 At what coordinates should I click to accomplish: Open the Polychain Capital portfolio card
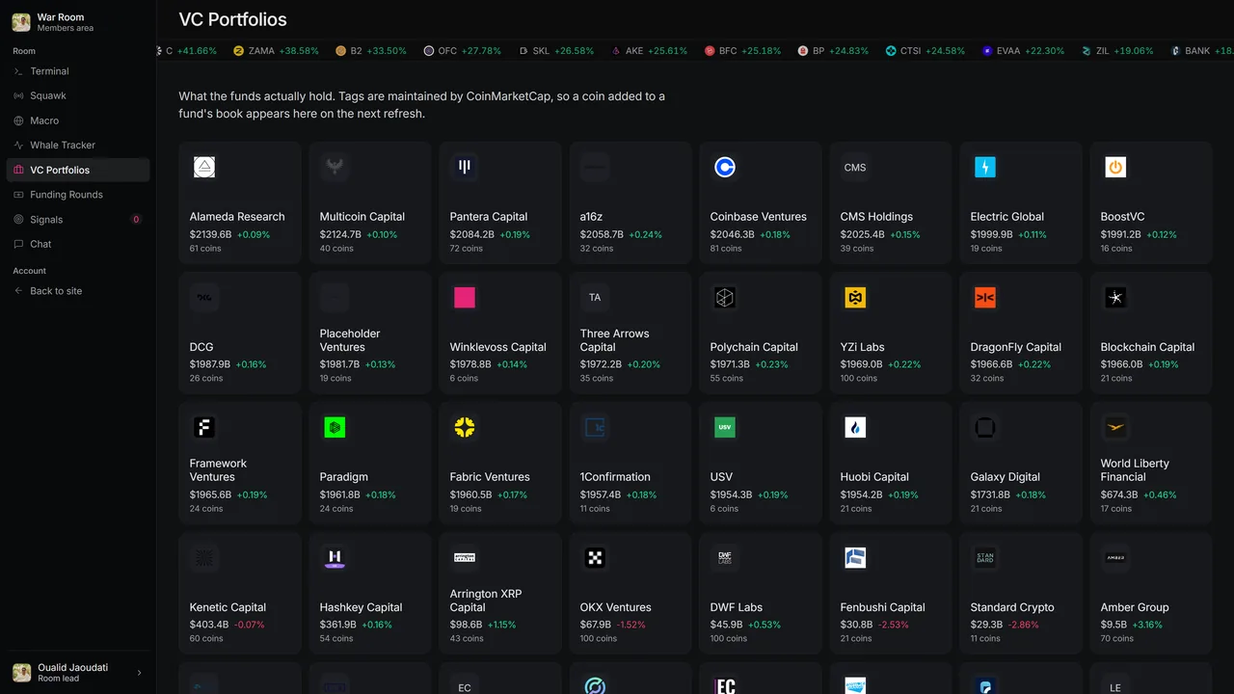761,334
